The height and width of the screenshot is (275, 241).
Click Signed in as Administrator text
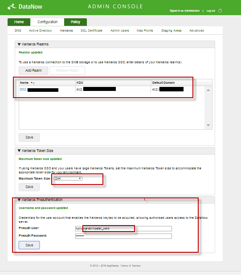184,11
